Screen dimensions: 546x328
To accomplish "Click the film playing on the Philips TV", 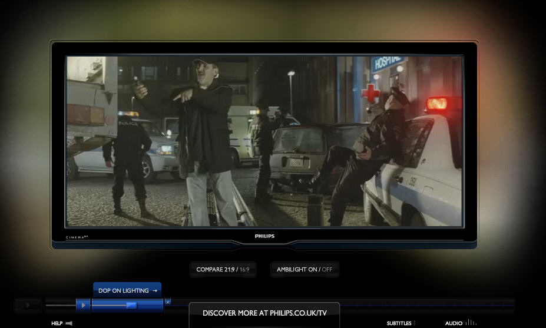I will click(264, 141).
